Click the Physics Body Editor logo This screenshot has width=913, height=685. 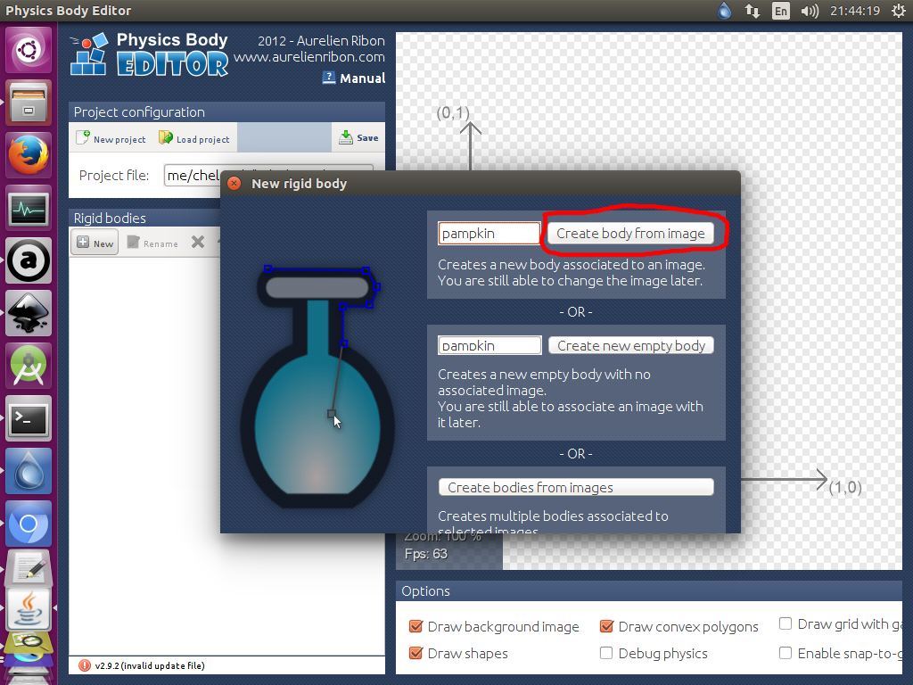click(x=149, y=54)
